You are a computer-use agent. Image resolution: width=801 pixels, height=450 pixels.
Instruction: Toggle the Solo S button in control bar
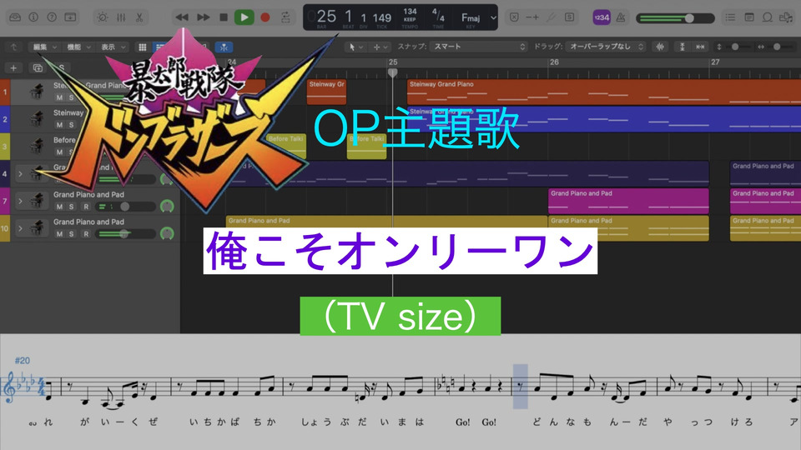point(569,17)
